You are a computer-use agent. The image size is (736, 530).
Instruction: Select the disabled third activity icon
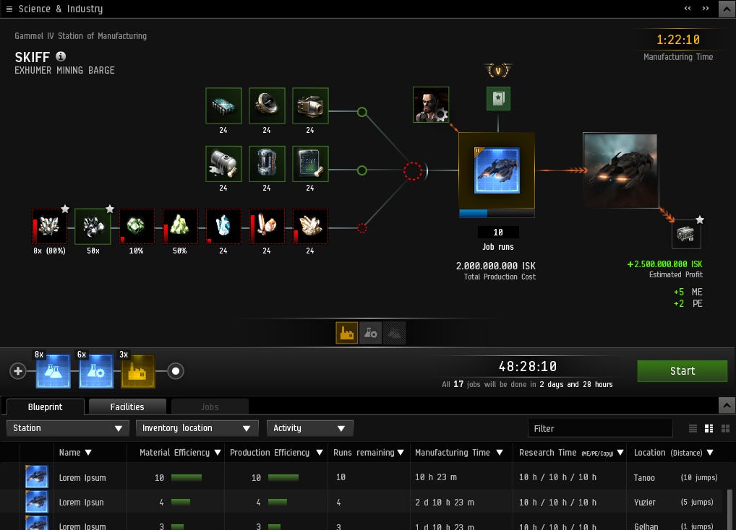coord(394,333)
